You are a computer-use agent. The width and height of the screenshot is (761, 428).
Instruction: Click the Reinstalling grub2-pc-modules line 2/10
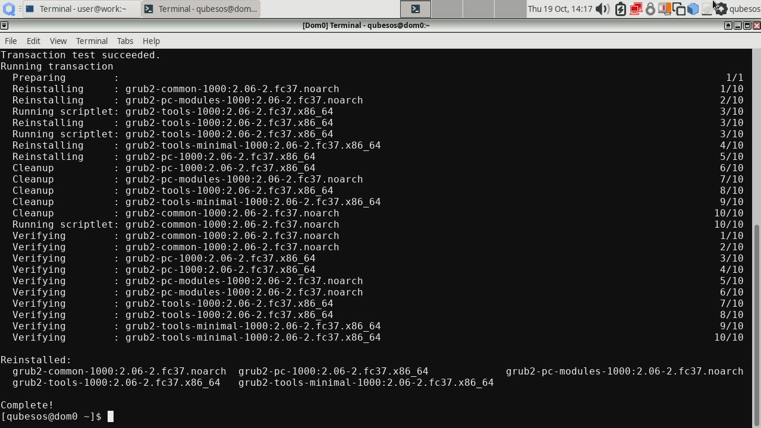pyautogui.click(x=378, y=100)
